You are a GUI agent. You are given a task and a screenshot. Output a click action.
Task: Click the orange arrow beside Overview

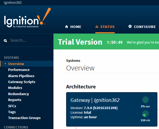pyautogui.click(x=5, y=64)
